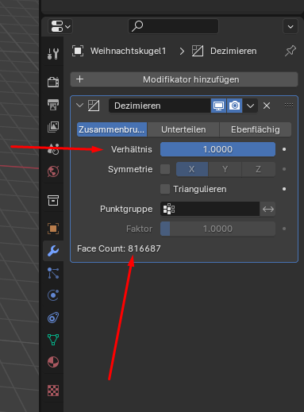
Task: Open the Render properties tab
Action: tap(53, 82)
